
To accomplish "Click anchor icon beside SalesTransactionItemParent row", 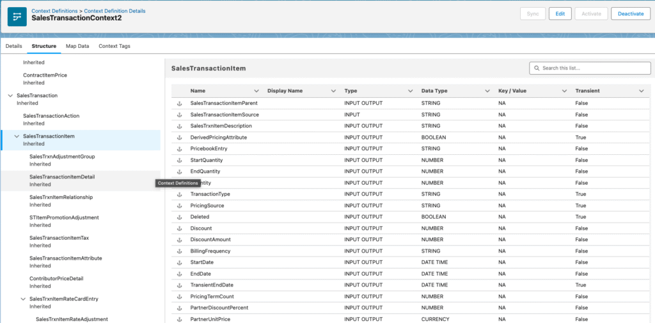I will pyautogui.click(x=179, y=103).
